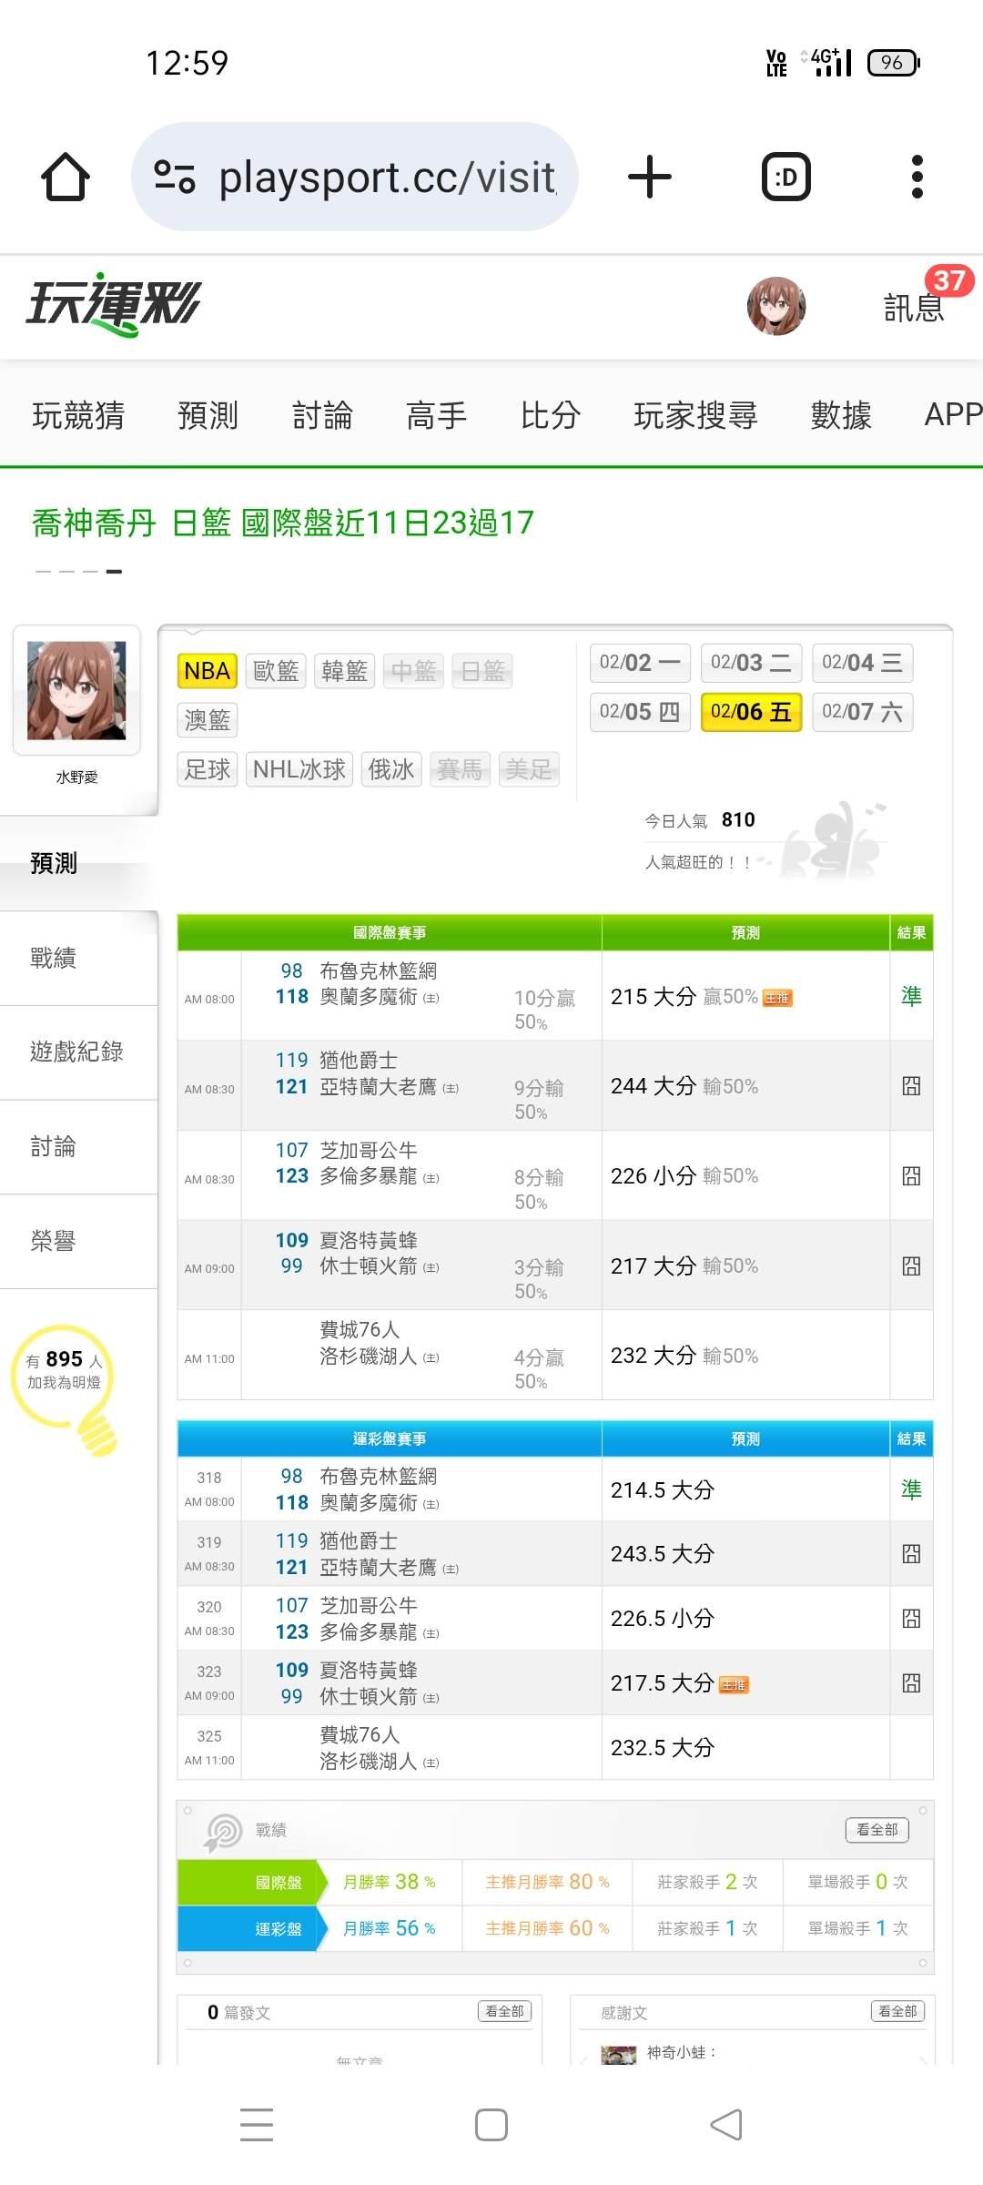Screen dimensions: 983x2185
Task: Open the user avatar in header
Action: (x=776, y=306)
